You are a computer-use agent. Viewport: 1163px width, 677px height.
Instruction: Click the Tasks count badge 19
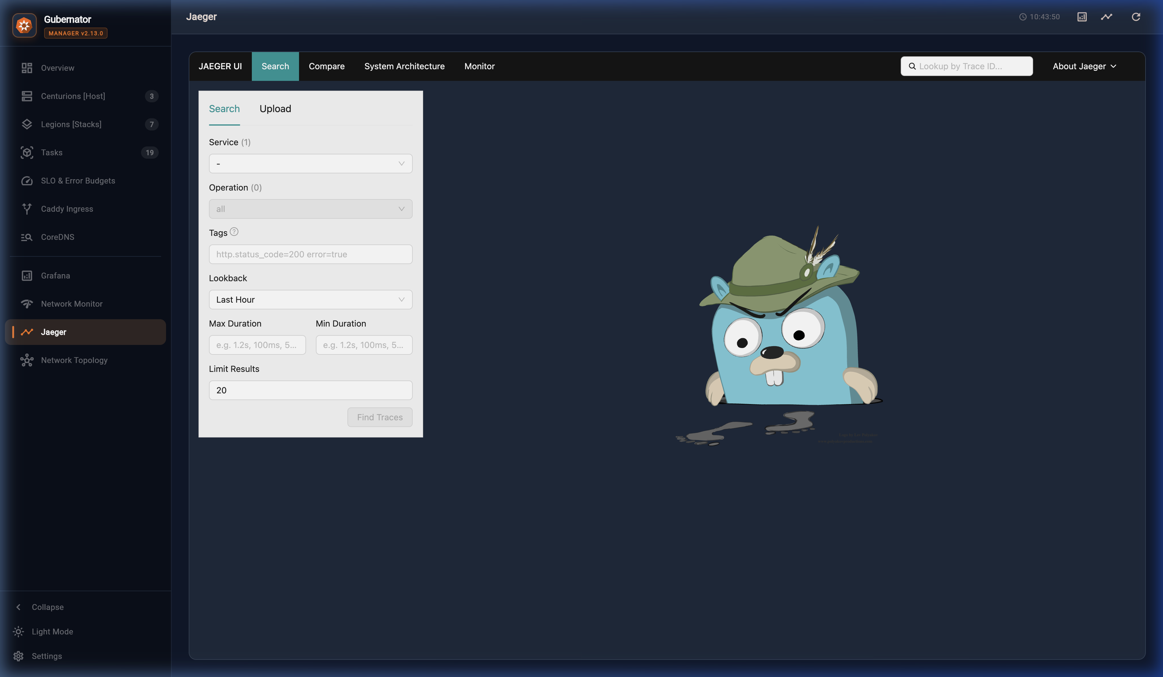point(150,152)
